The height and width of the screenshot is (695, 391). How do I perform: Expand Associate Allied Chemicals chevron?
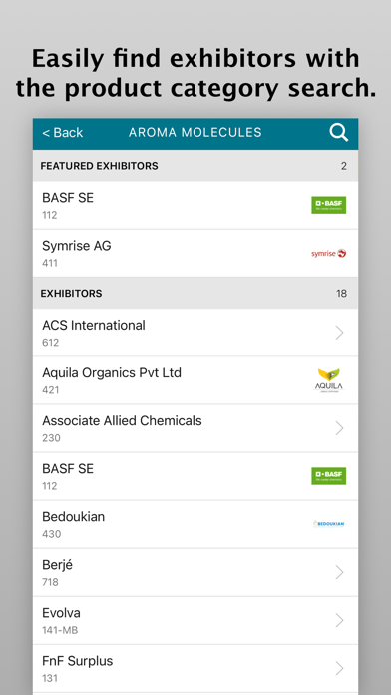(x=340, y=428)
